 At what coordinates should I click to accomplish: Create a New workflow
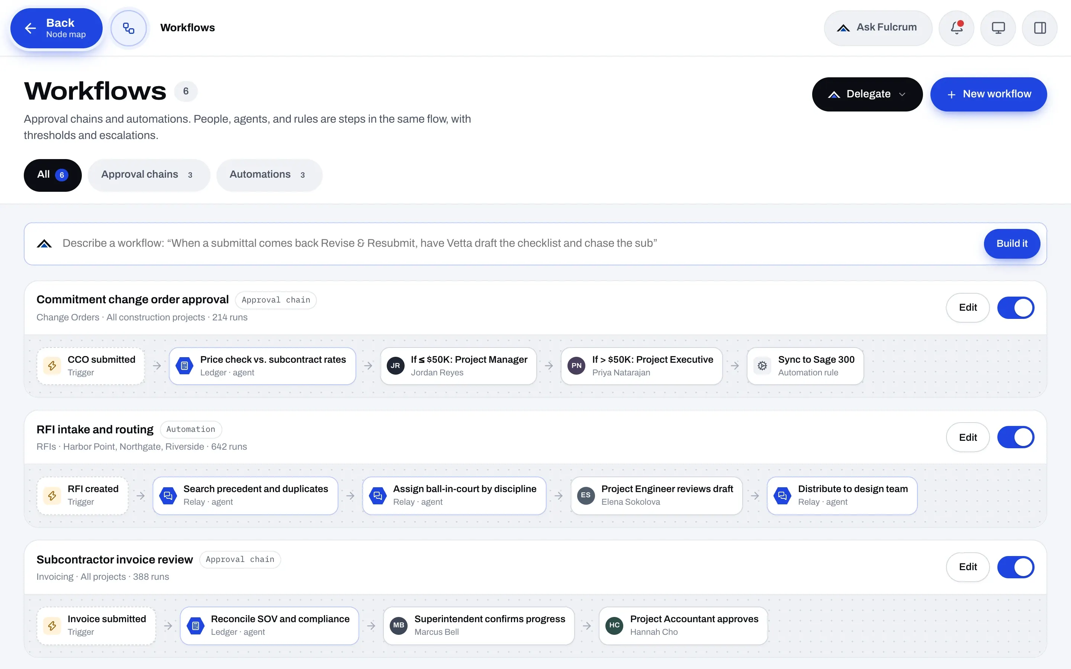pyautogui.click(x=988, y=94)
